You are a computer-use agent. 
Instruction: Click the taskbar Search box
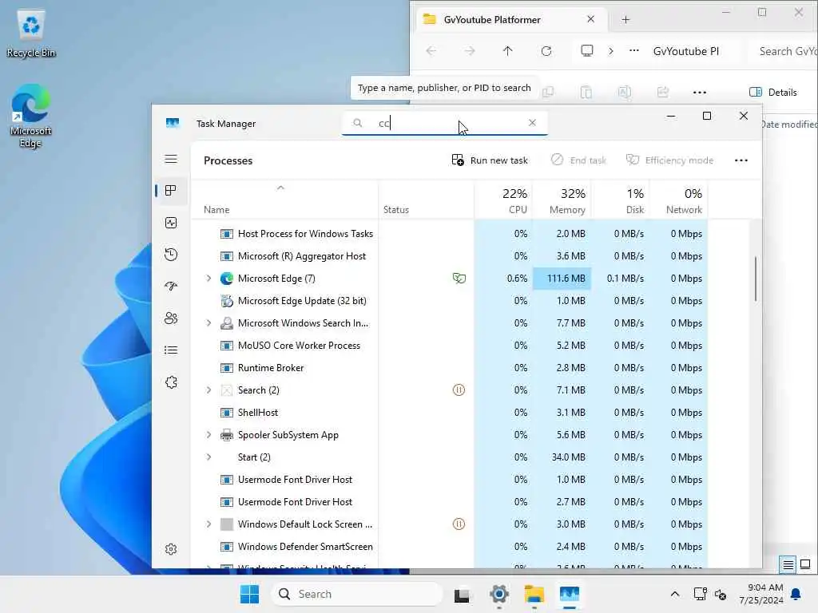(x=356, y=594)
